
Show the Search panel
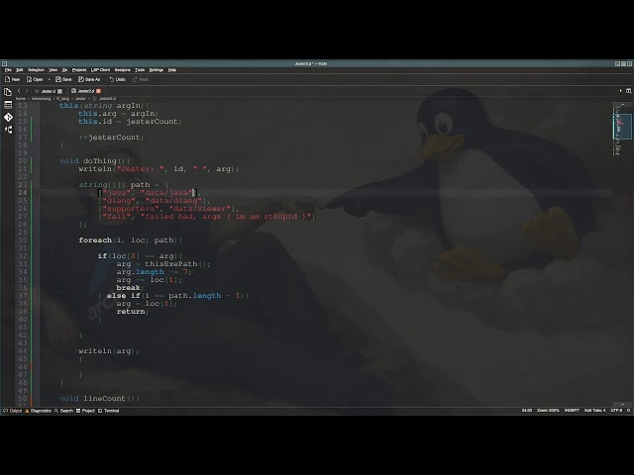[x=63, y=411]
